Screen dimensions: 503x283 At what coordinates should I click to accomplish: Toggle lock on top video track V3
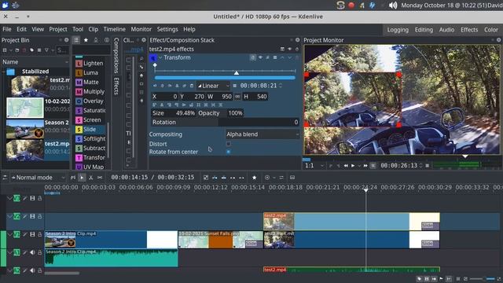[40, 198]
